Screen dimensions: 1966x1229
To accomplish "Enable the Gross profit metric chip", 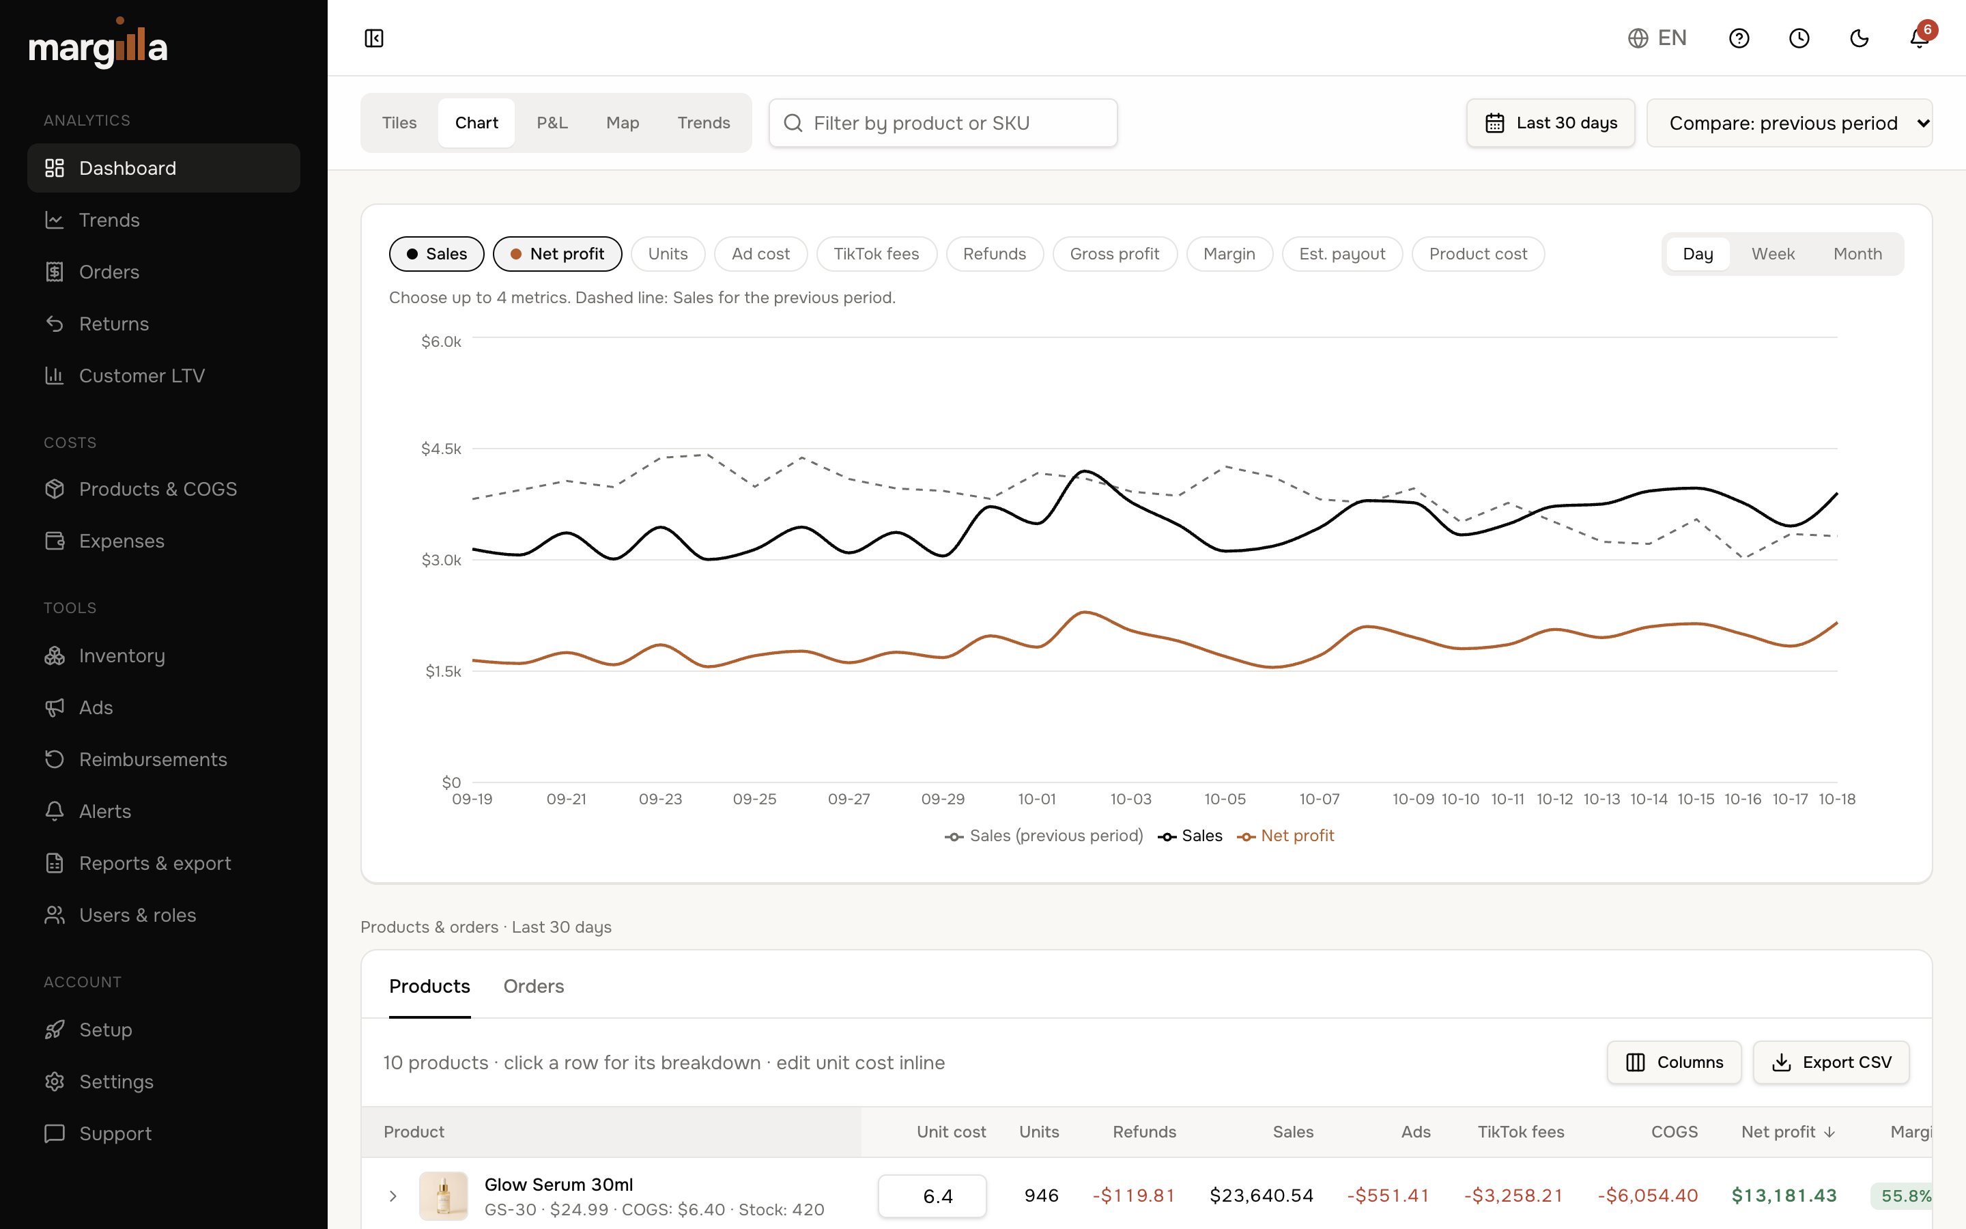I will [x=1115, y=253].
